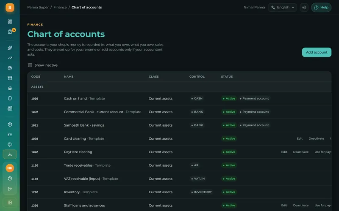
Task: Open the shield alert icon in sidebar
Action: 10,98
